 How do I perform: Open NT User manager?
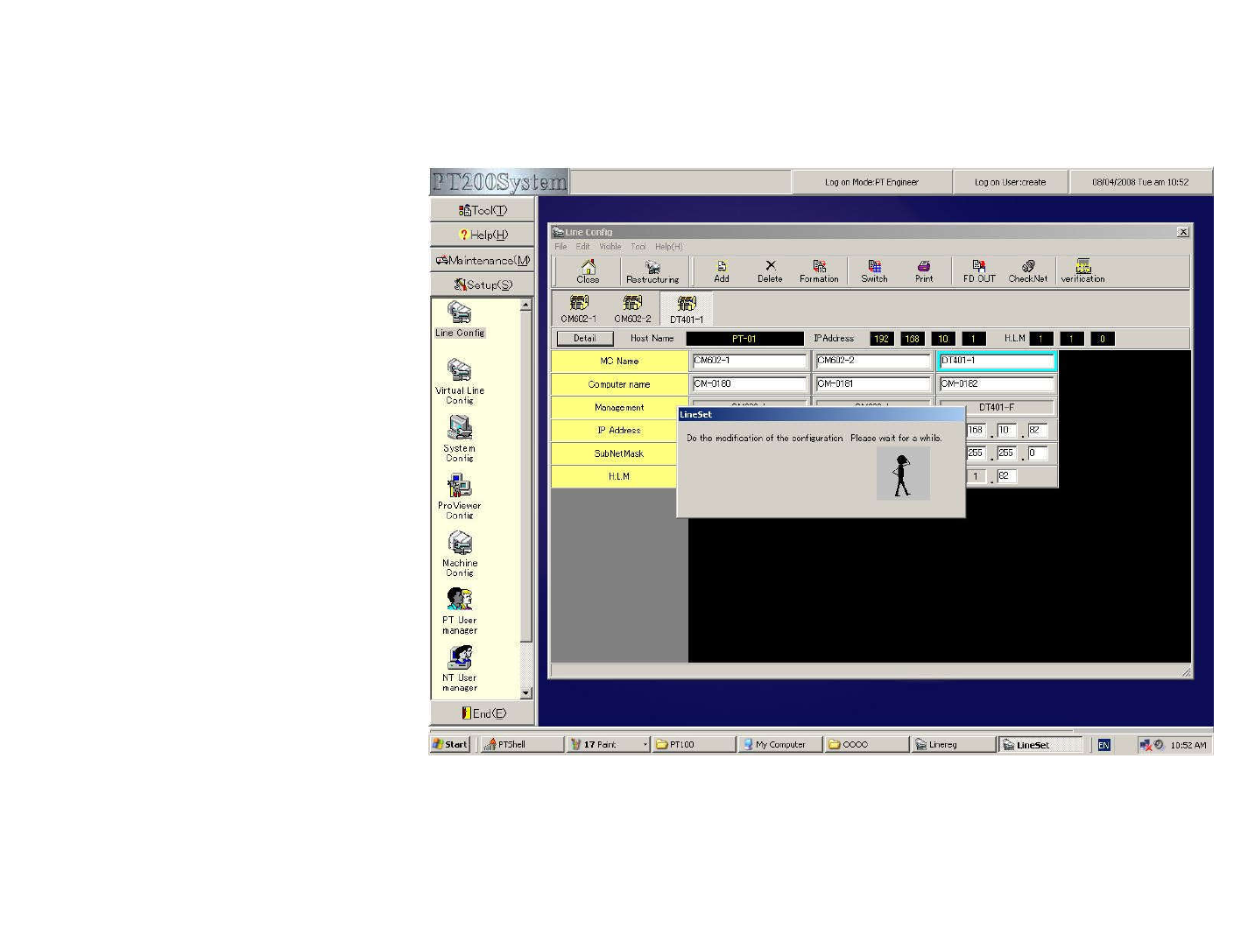[x=460, y=669]
